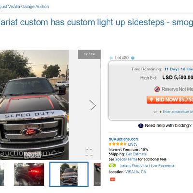Click the green dollar financing icon
This screenshot has height=193, width=193.
click(112, 165)
